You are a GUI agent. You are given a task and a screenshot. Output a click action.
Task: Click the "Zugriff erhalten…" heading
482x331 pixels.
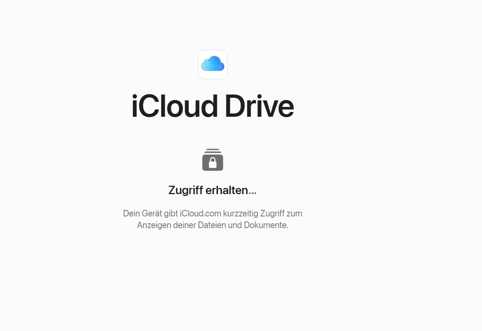pos(213,190)
